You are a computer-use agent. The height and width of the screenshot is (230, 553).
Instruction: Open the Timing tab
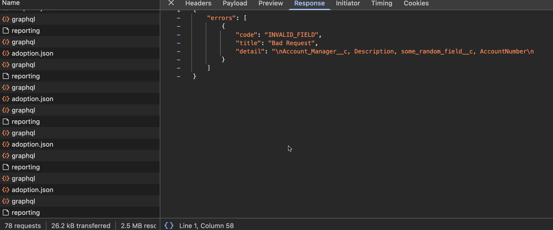[382, 3]
